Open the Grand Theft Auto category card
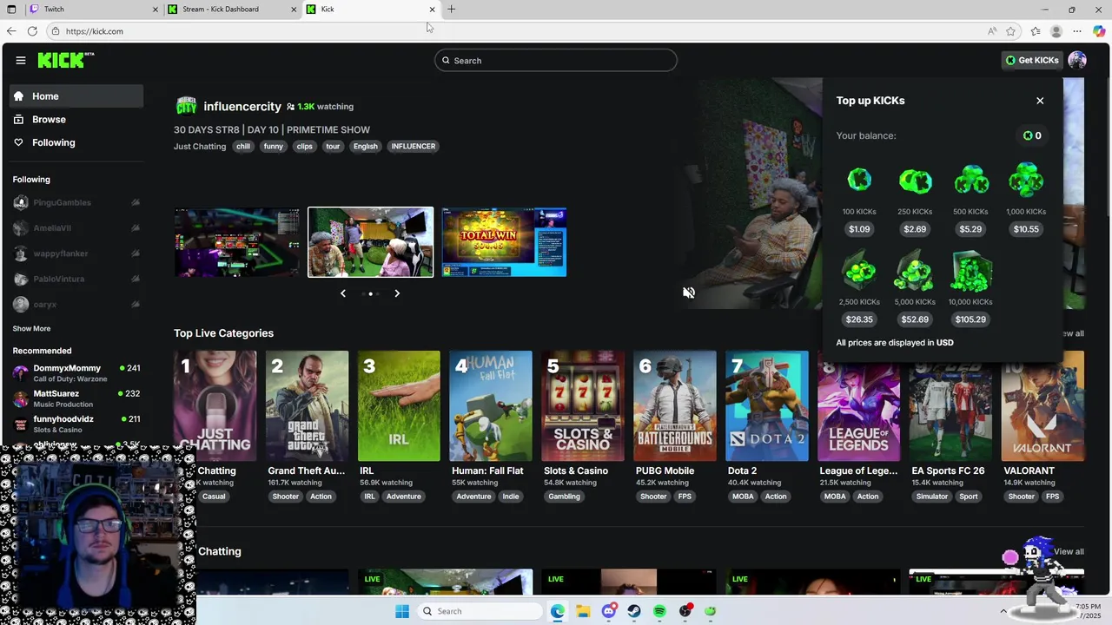The width and height of the screenshot is (1112, 625). tap(307, 405)
